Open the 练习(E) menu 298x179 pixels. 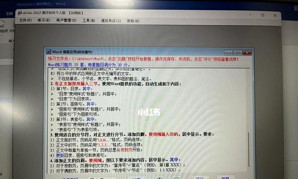tap(44, 20)
